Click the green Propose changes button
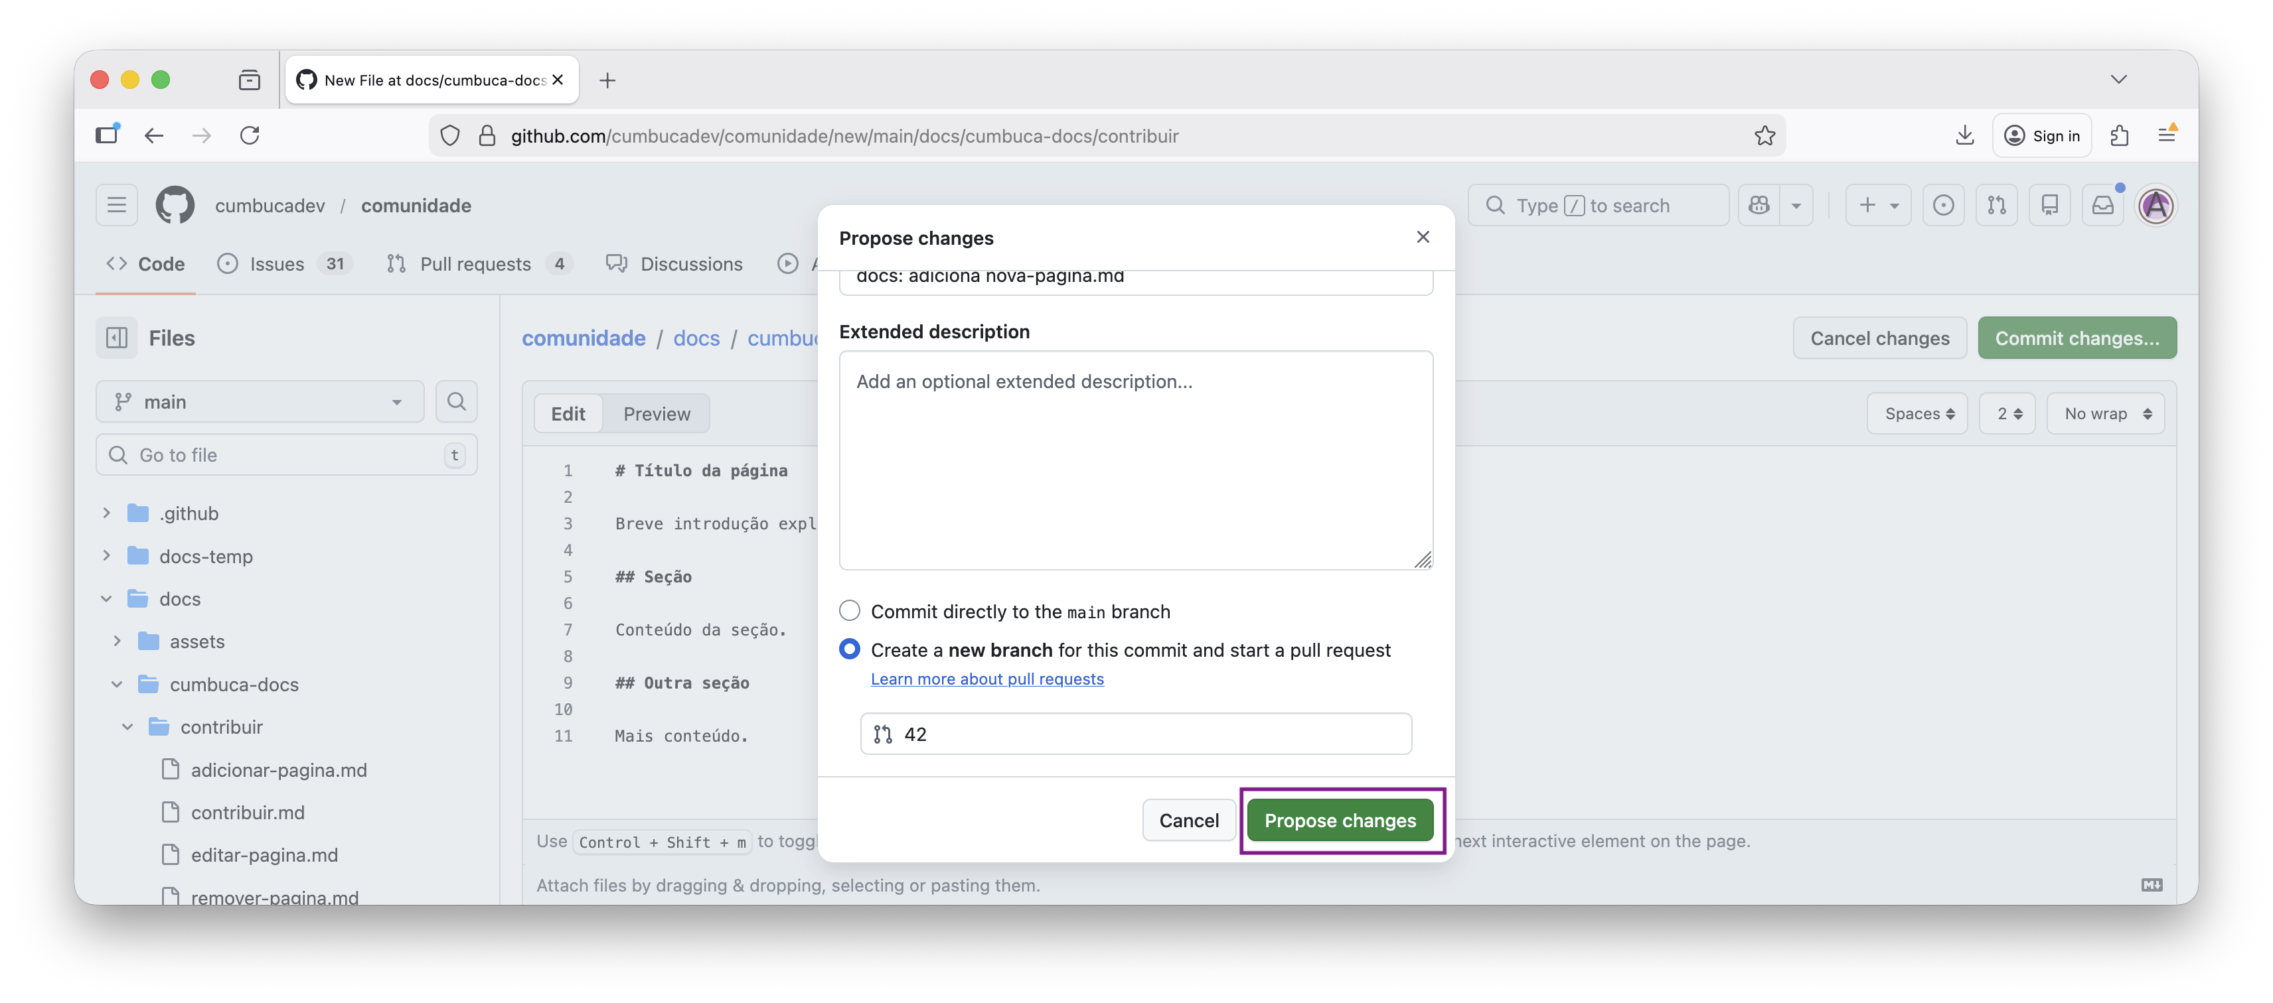Viewport: 2273px width, 1003px height. click(1340, 820)
